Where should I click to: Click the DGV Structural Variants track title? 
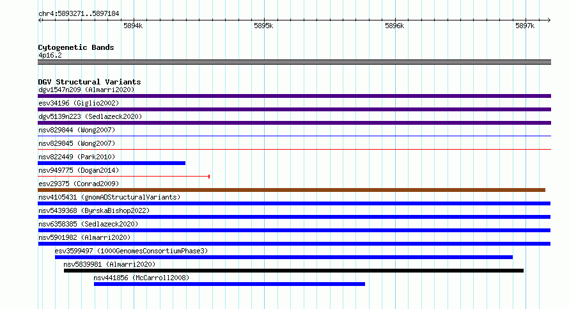tap(90, 82)
